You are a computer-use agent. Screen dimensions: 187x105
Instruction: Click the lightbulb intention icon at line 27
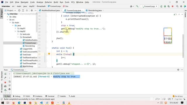(x=49, y=54)
